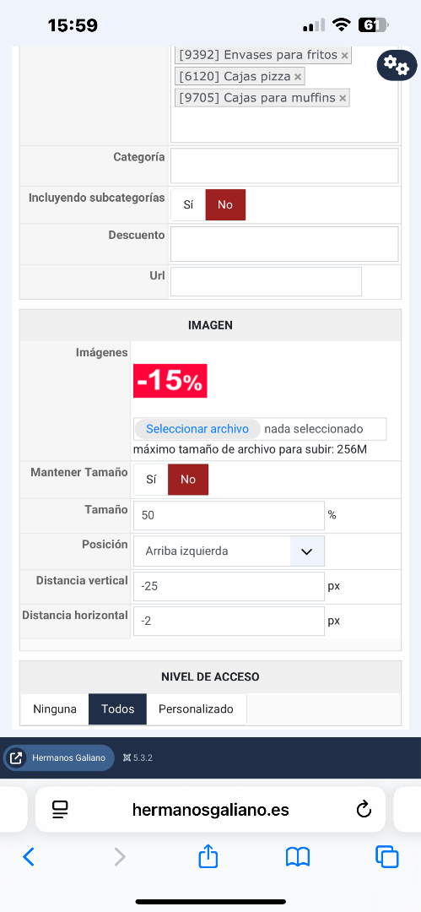Click the -15% image thumbnail
Viewport: 421px width, 912px height.
click(170, 381)
